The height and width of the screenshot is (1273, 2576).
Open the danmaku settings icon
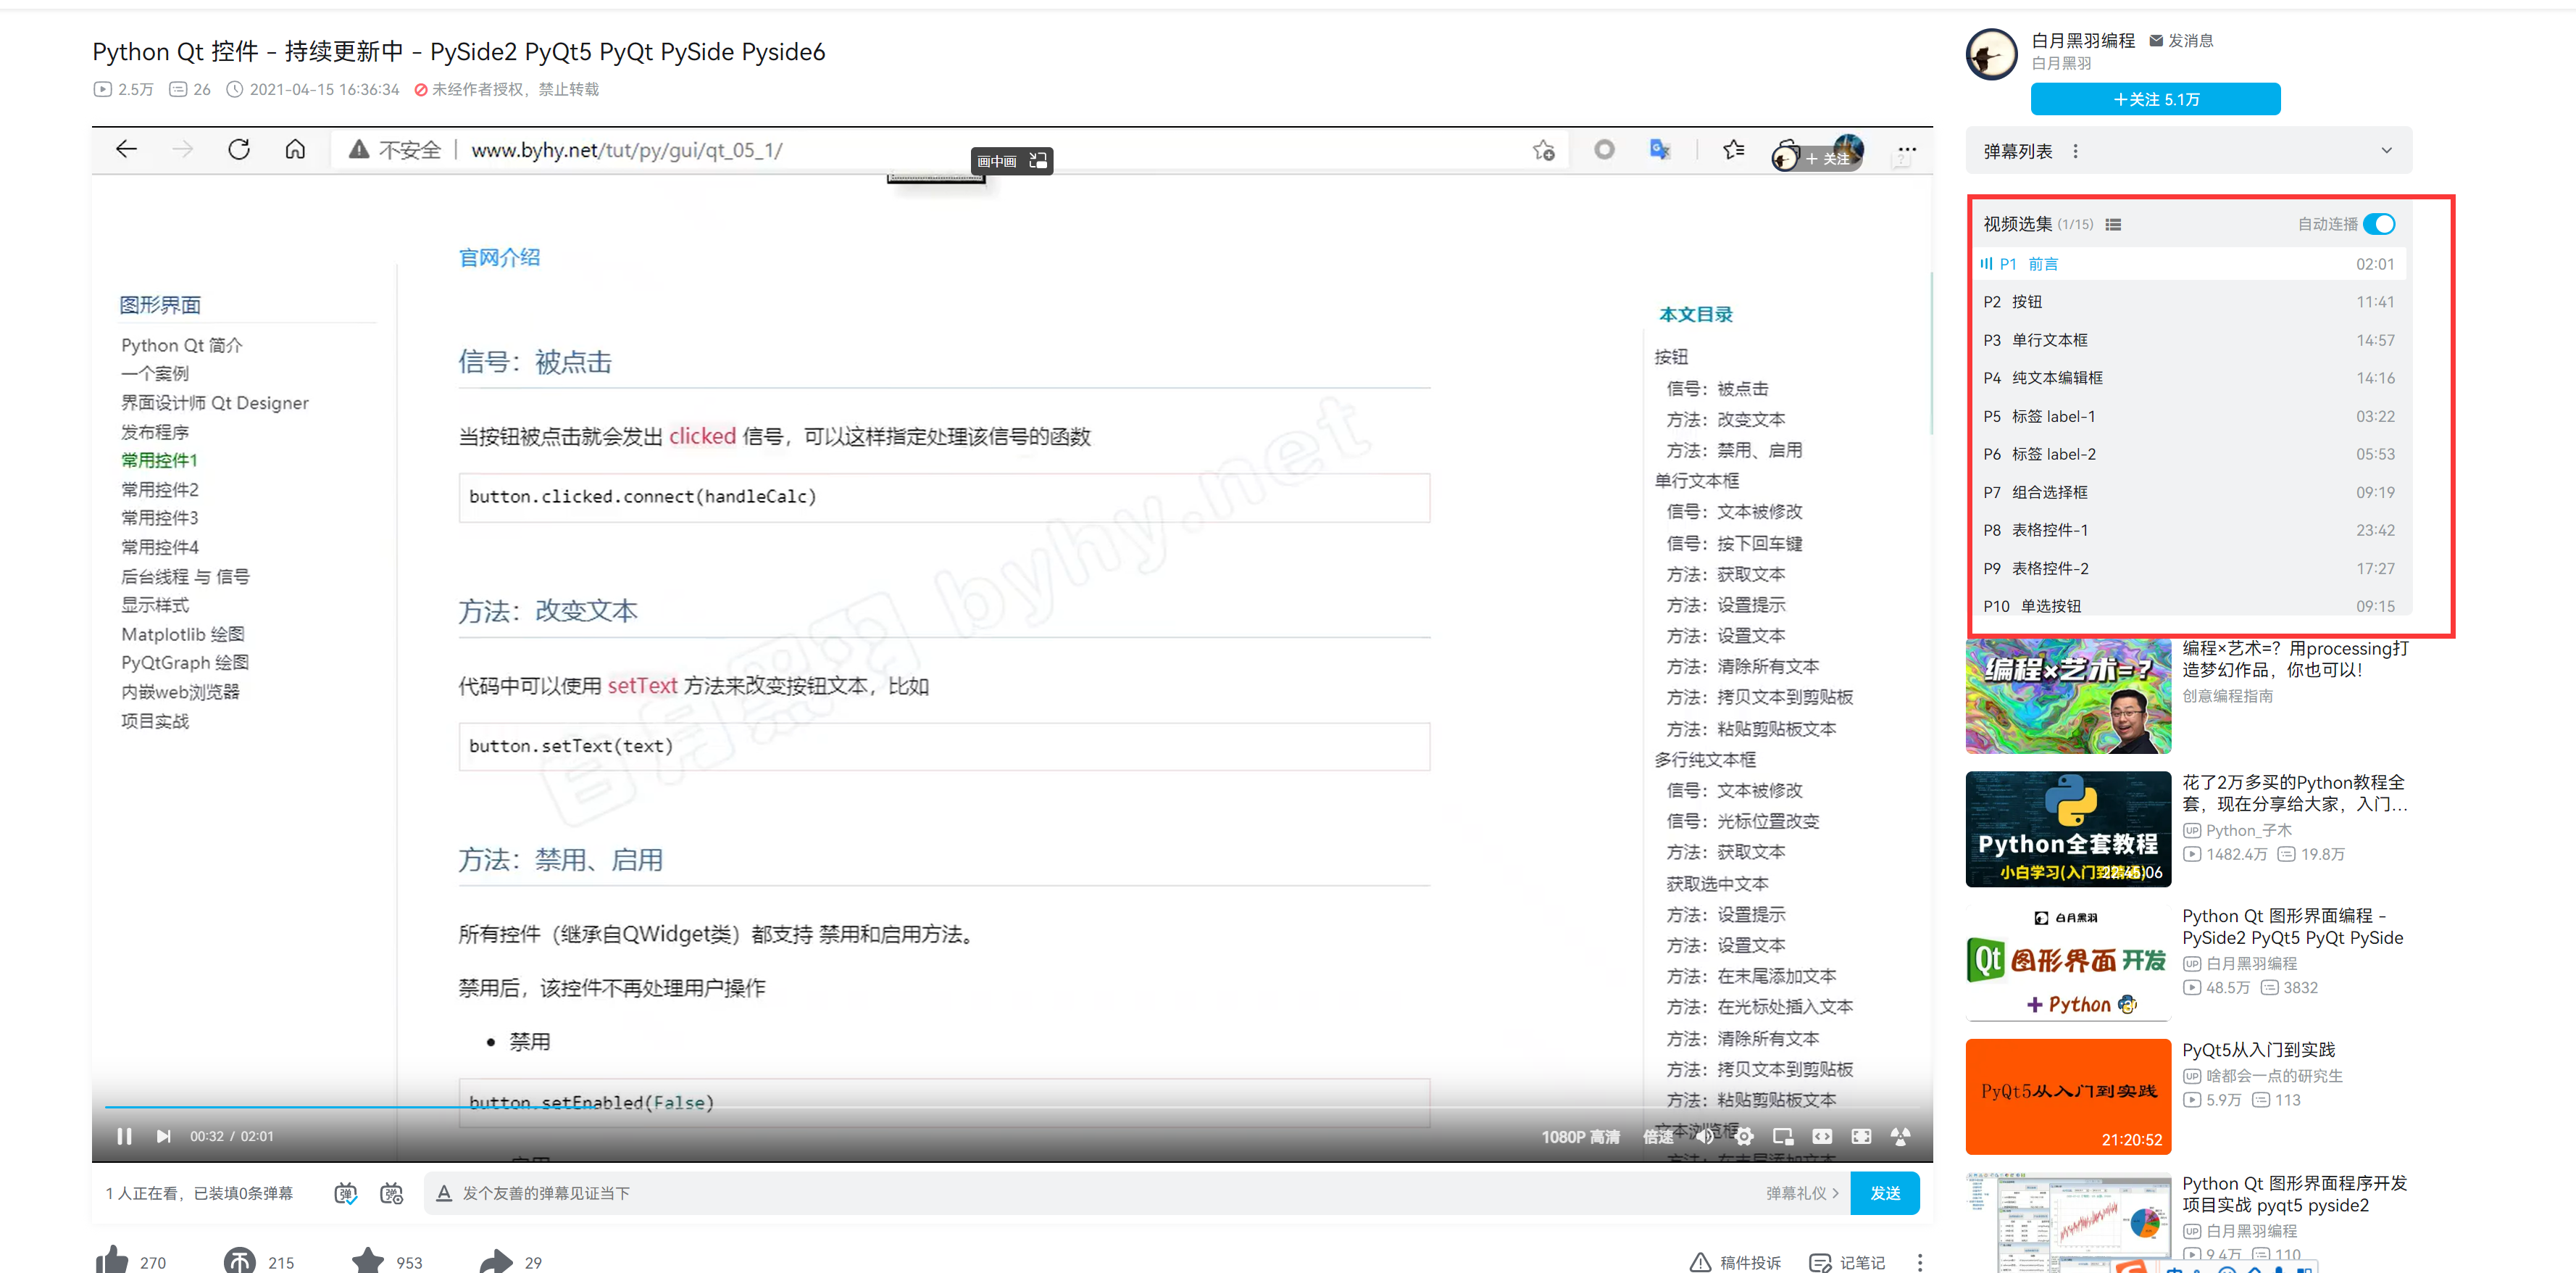pos(392,1193)
